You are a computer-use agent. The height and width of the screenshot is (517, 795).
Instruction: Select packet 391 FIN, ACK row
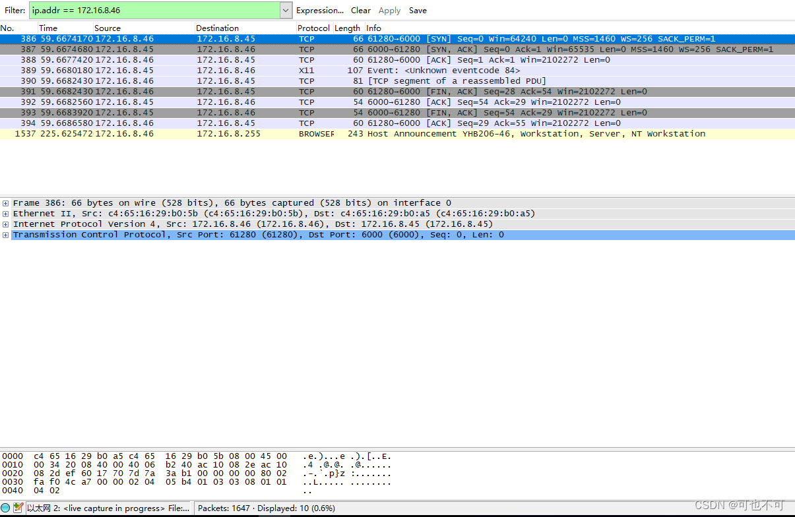(397, 92)
